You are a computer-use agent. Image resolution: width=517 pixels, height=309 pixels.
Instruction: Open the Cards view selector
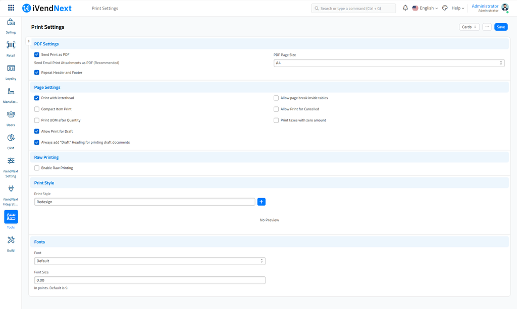click(469, 27)
